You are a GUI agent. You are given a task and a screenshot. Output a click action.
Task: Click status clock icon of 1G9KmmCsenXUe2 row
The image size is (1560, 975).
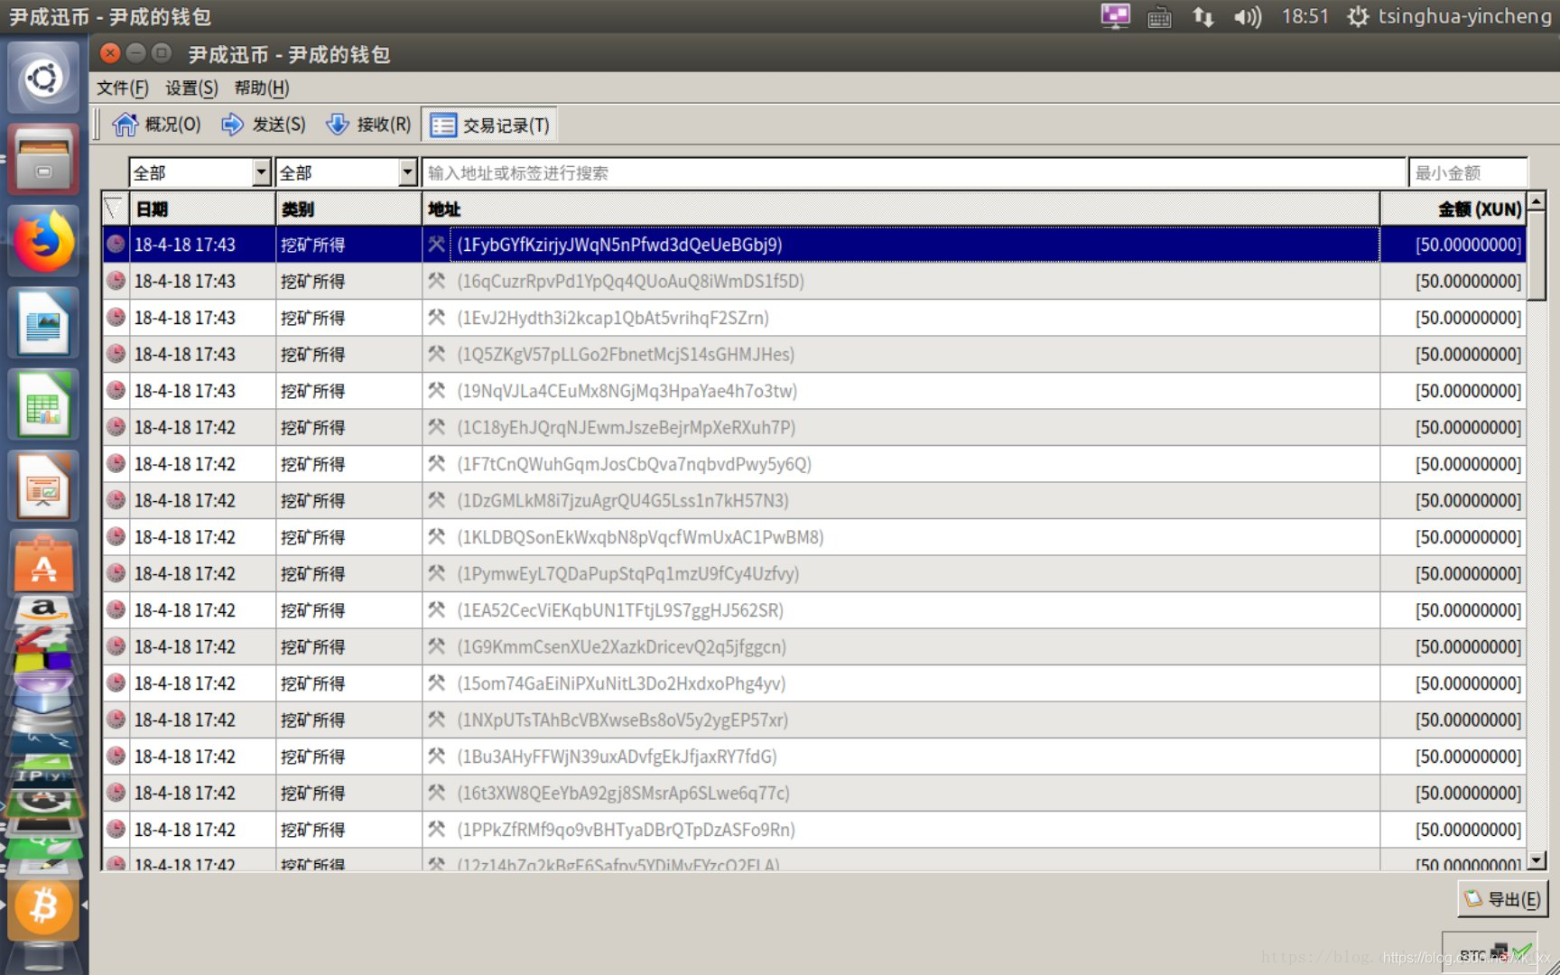click(116, 646)
